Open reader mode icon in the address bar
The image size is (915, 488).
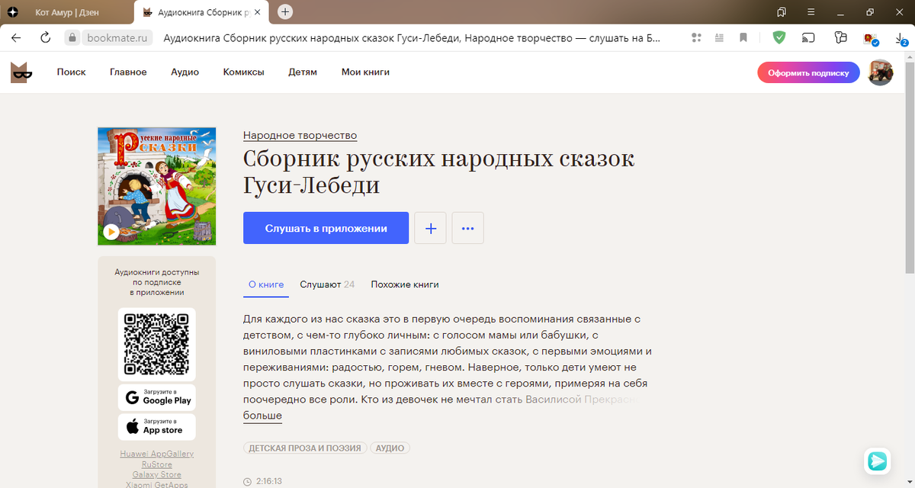point(719,37)
